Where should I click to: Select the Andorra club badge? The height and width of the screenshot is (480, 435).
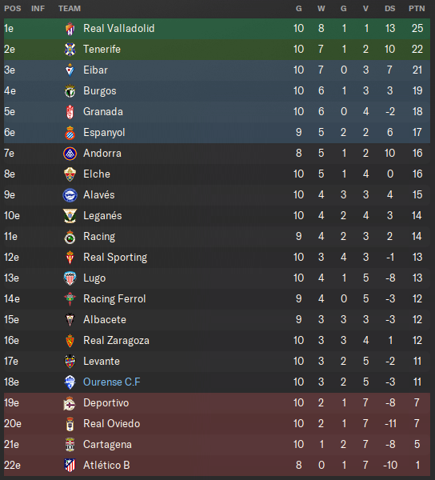70,154
